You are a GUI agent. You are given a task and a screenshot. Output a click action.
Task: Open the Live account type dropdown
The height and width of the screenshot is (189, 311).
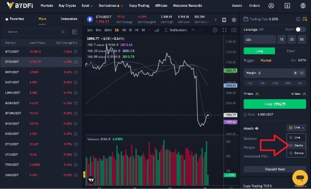(296, 128)
